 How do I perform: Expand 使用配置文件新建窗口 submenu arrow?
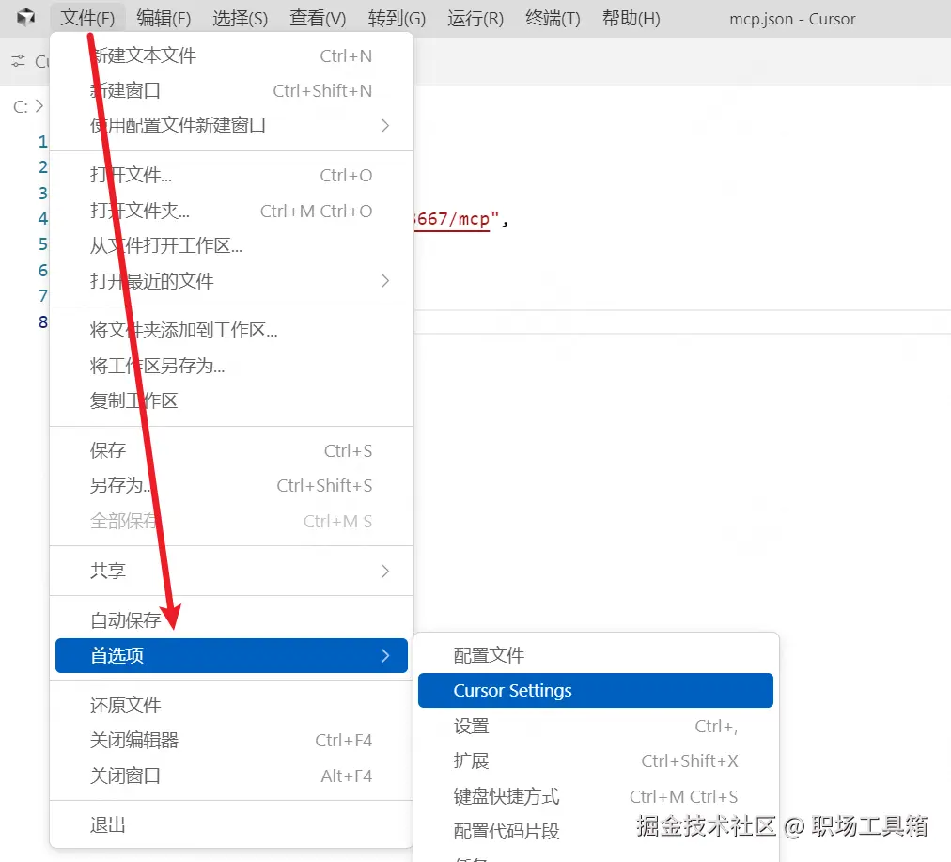(385, 126)
